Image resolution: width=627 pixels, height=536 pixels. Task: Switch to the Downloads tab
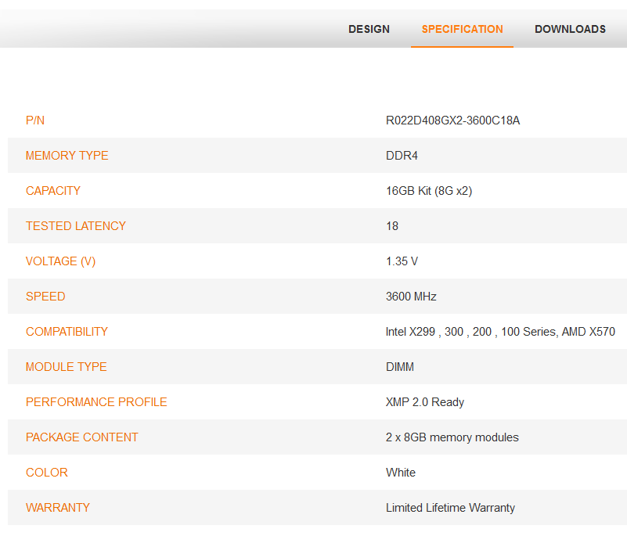click(x=570, y=29)
